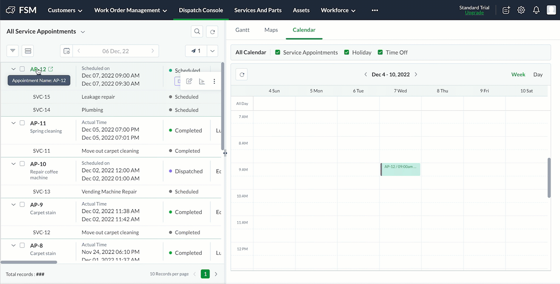Click the SVC-15 Leakage repair row
Screen dimensions: 560x284
point(111,97)
